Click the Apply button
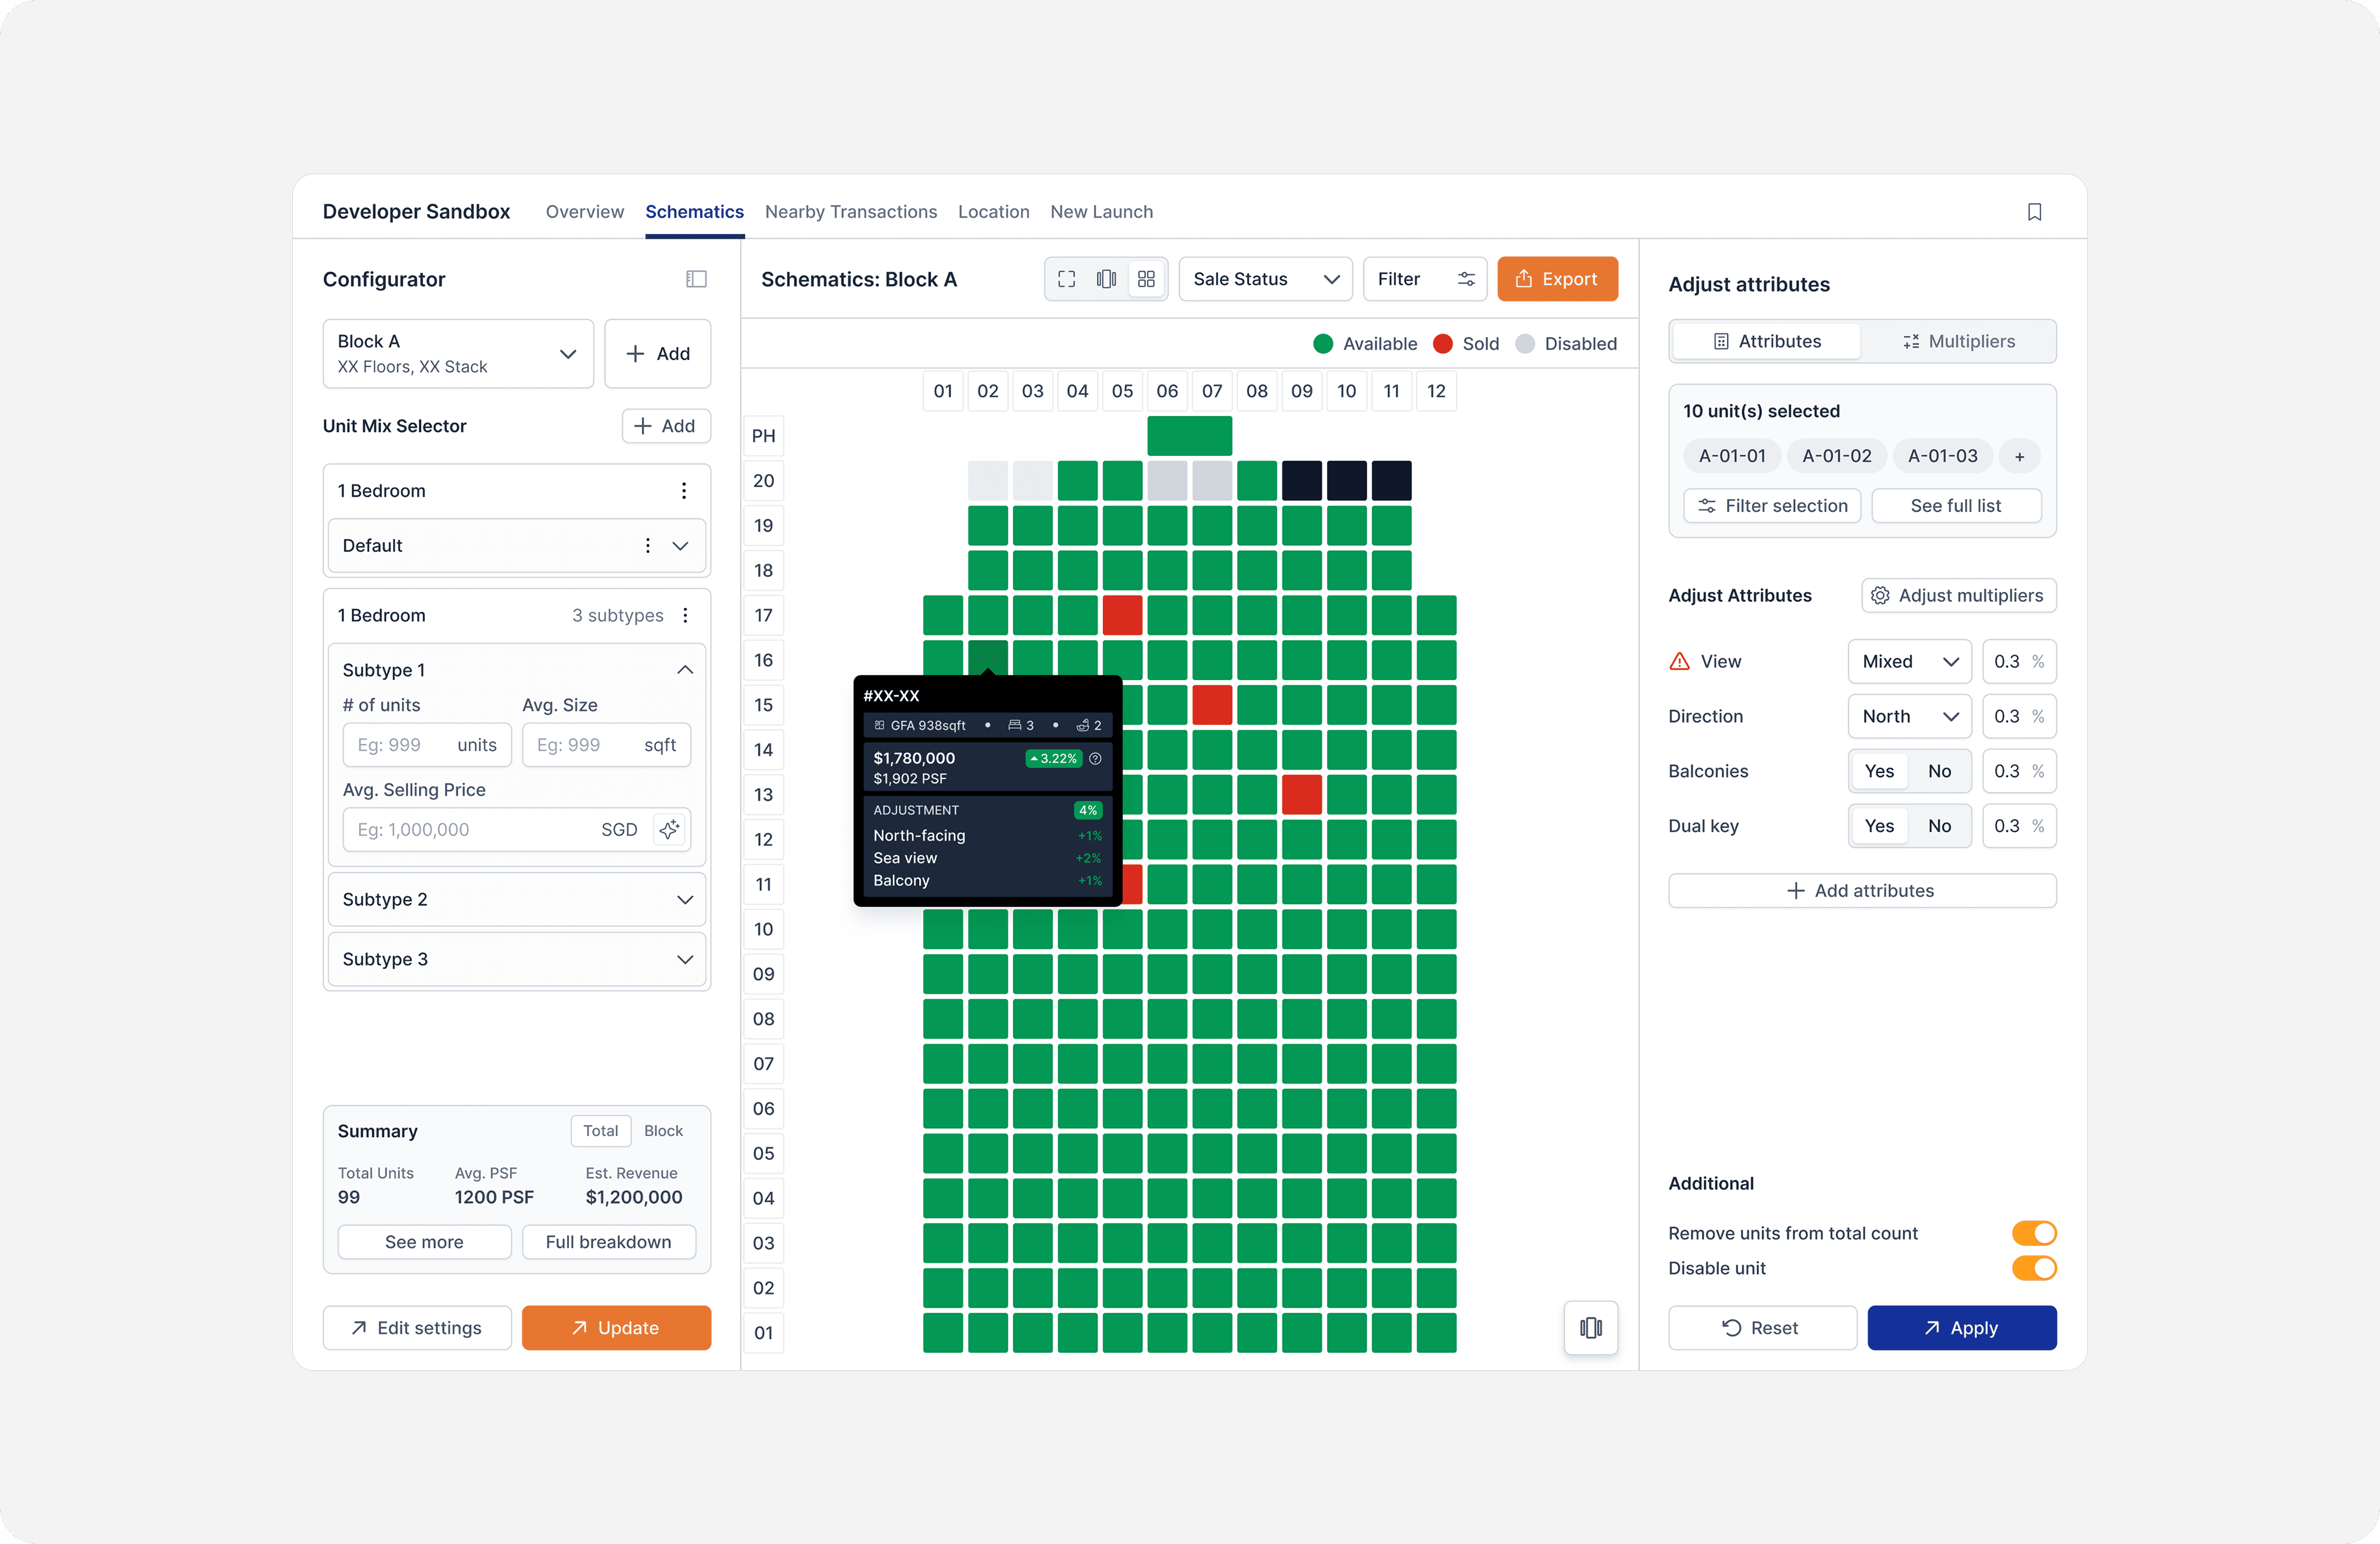Image resolution: width=2380 pixels, height=1544 pixels. (1961, 1327)
